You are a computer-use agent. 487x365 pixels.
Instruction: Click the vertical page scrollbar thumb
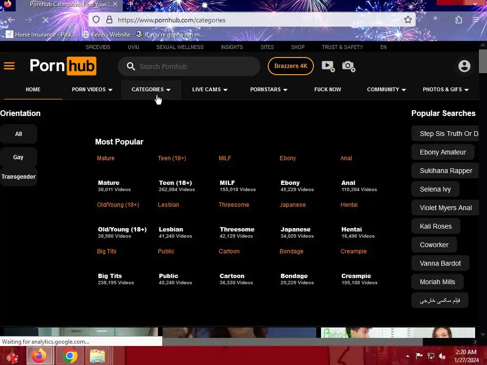483,61
